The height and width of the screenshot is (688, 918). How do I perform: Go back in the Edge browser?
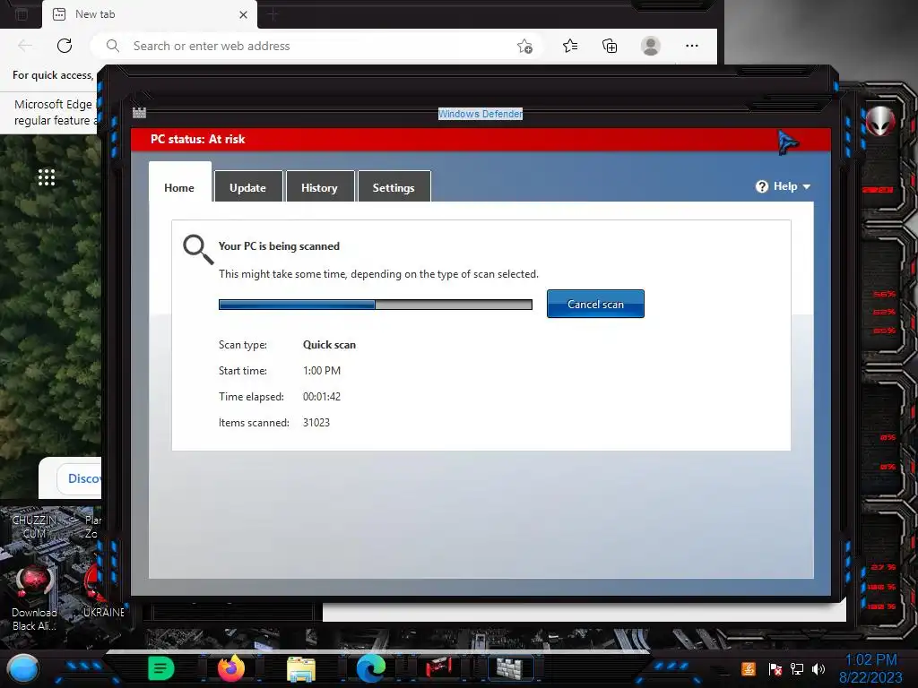(25, 46)
